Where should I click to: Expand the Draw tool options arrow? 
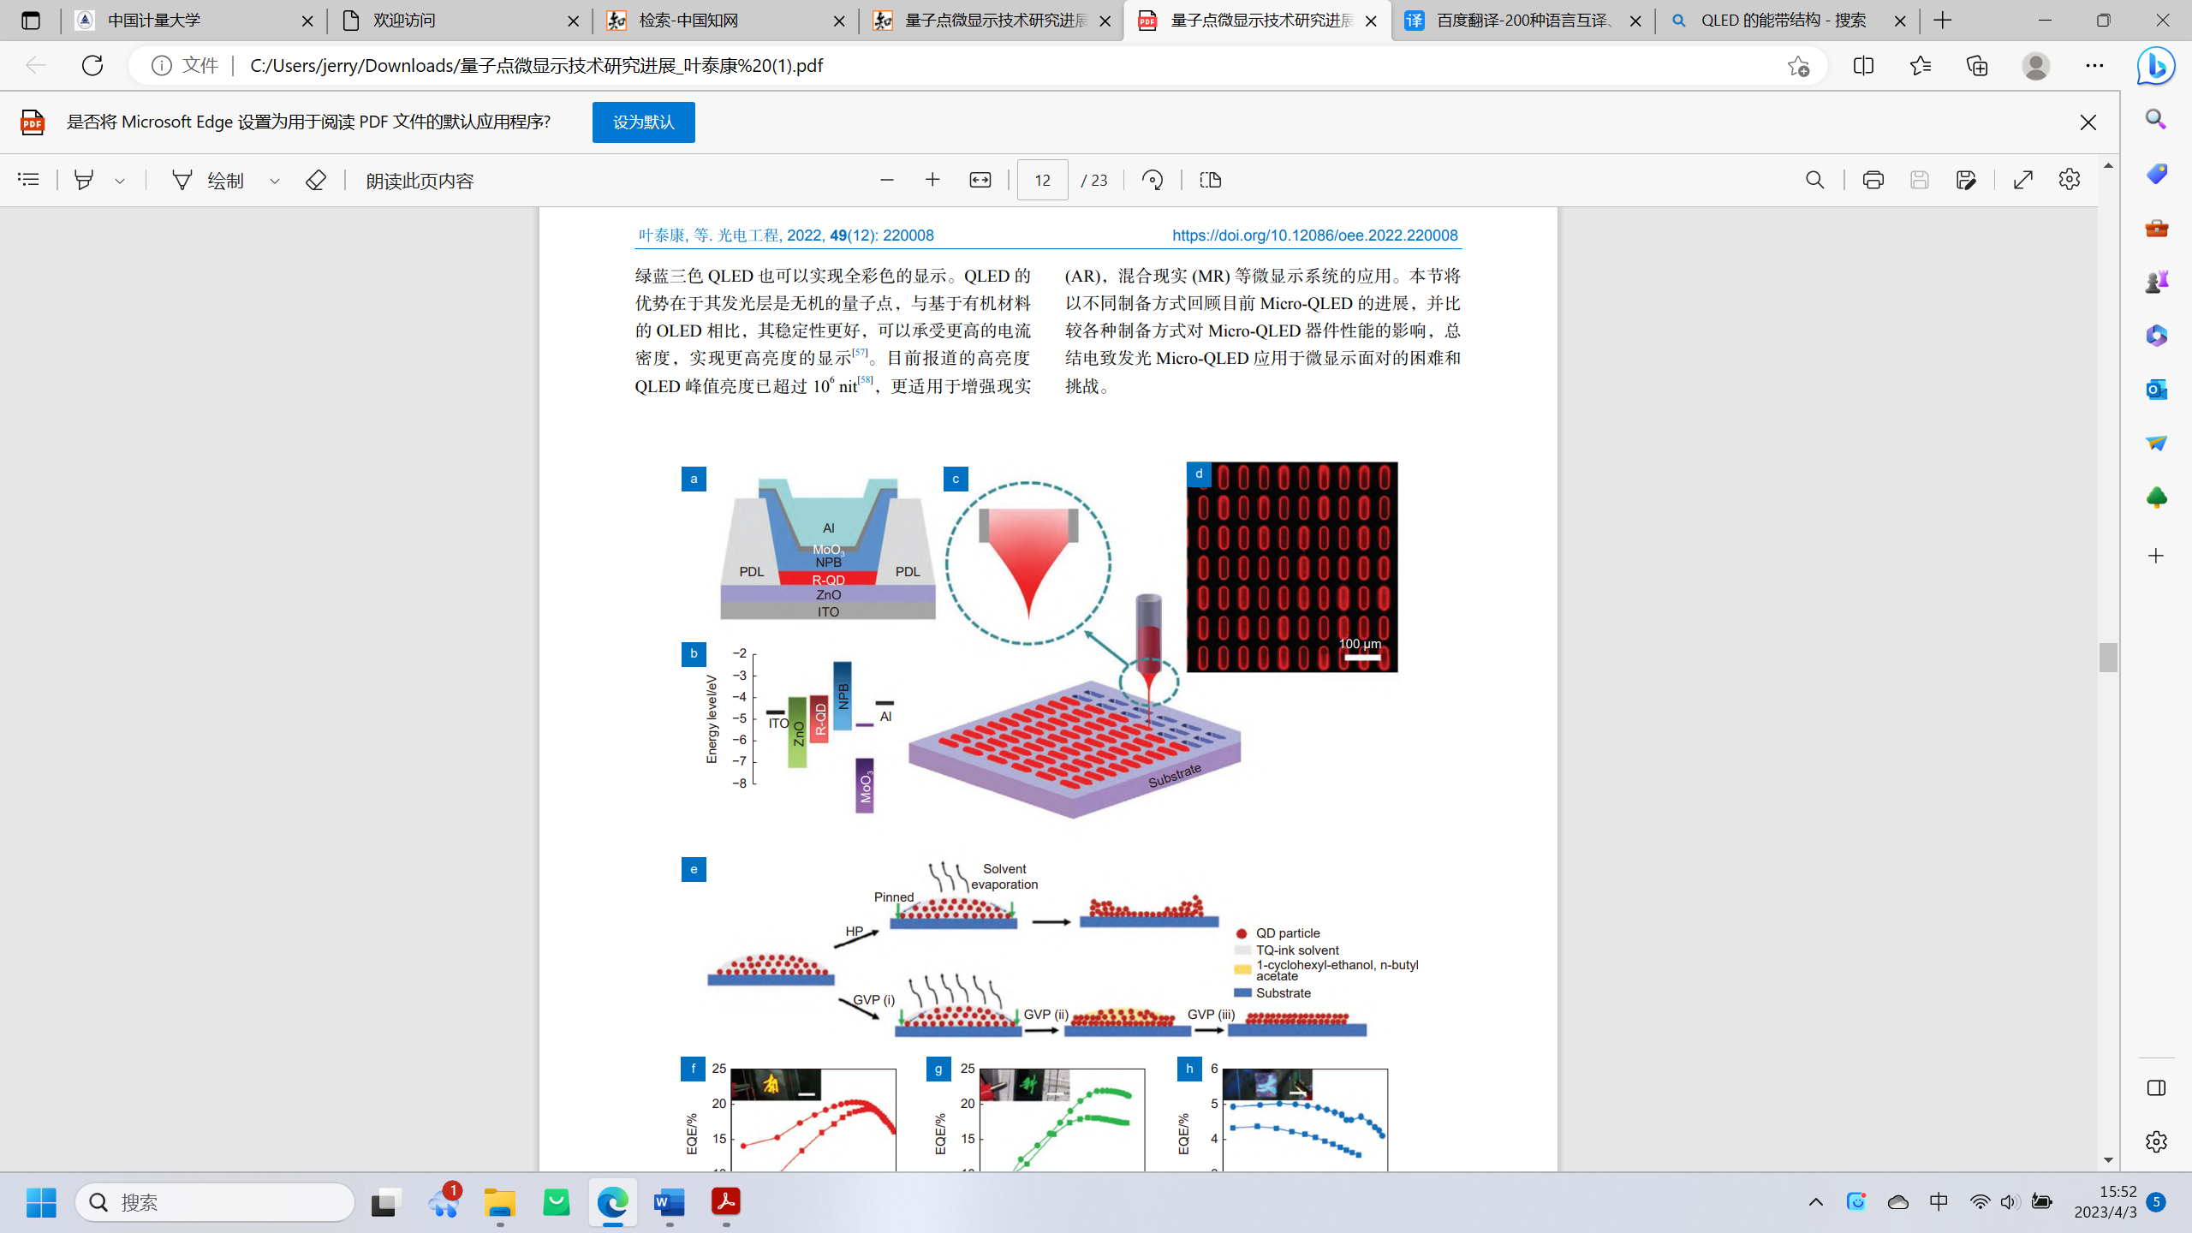point(275,181)
